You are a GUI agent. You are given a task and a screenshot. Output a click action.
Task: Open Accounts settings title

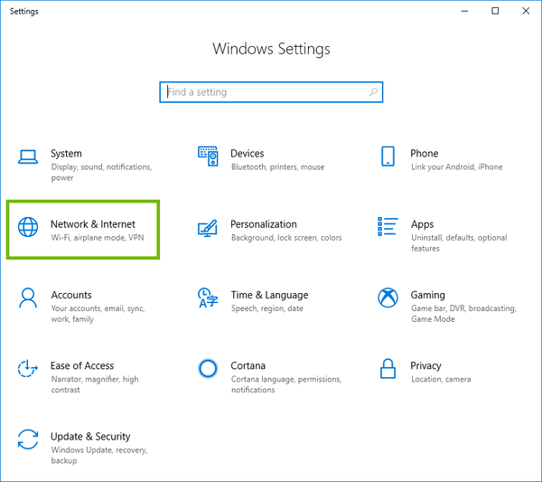point(71,295)
